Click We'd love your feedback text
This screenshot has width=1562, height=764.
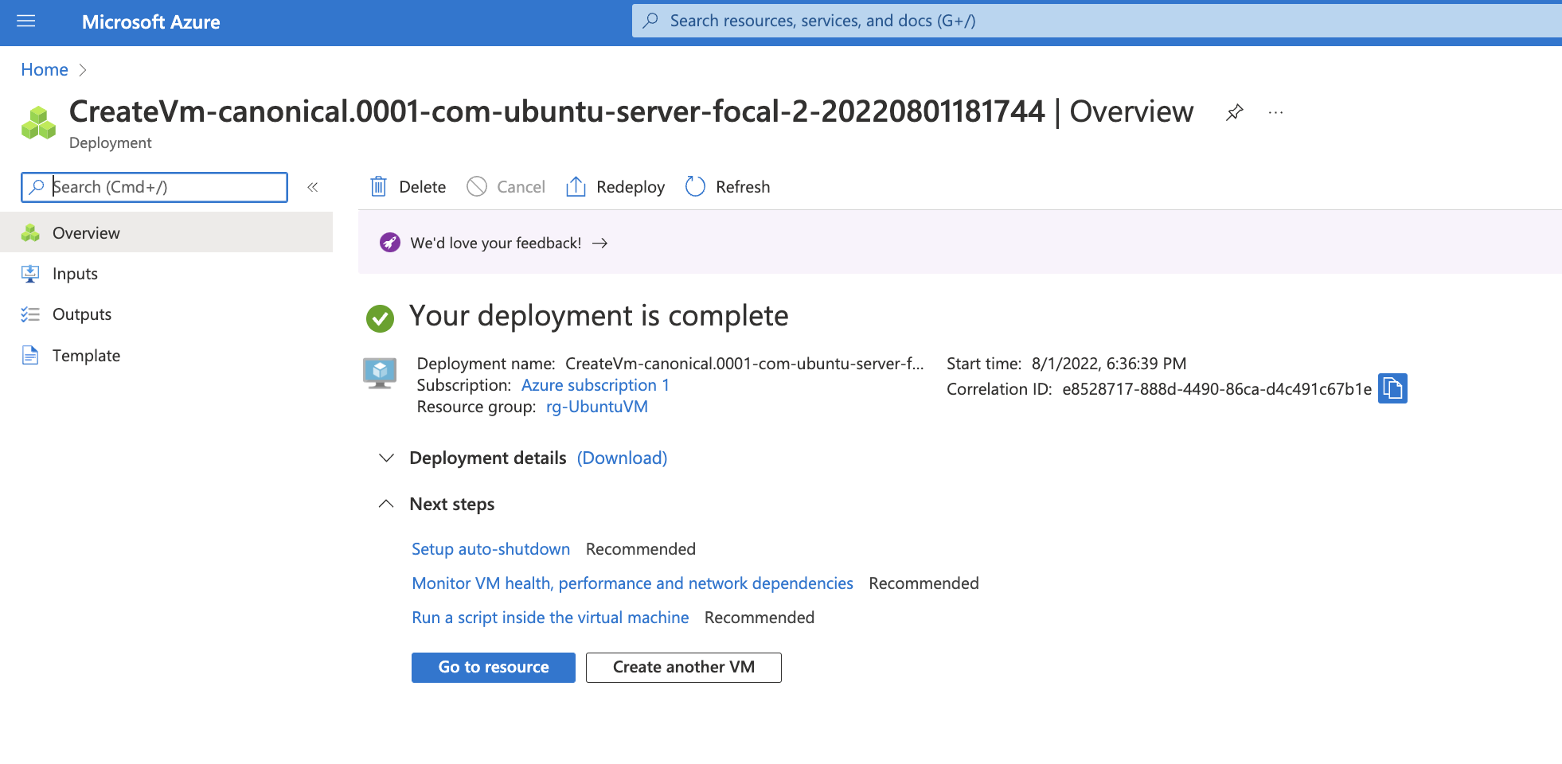[x=496, y=243]
